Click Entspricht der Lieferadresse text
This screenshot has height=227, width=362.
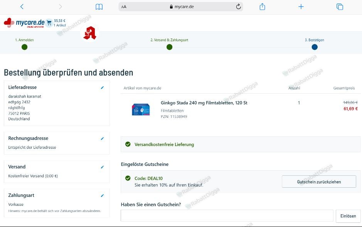coord(32,147)
